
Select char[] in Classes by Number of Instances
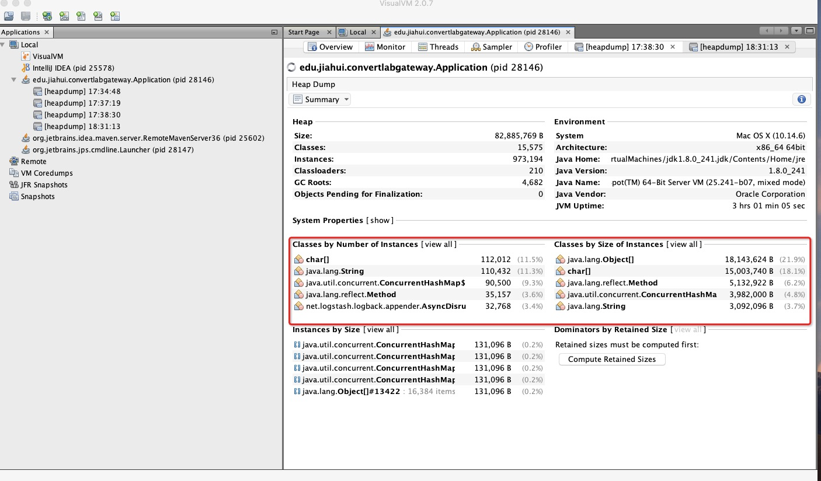coord(418,259)
